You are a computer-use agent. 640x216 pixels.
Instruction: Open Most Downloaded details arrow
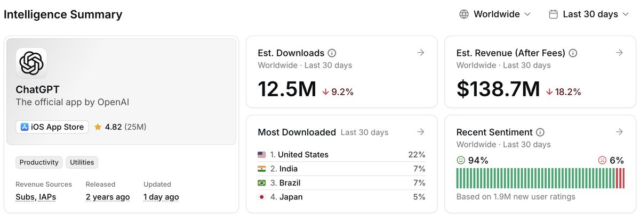pyautogui.click(x=420, y=131)
